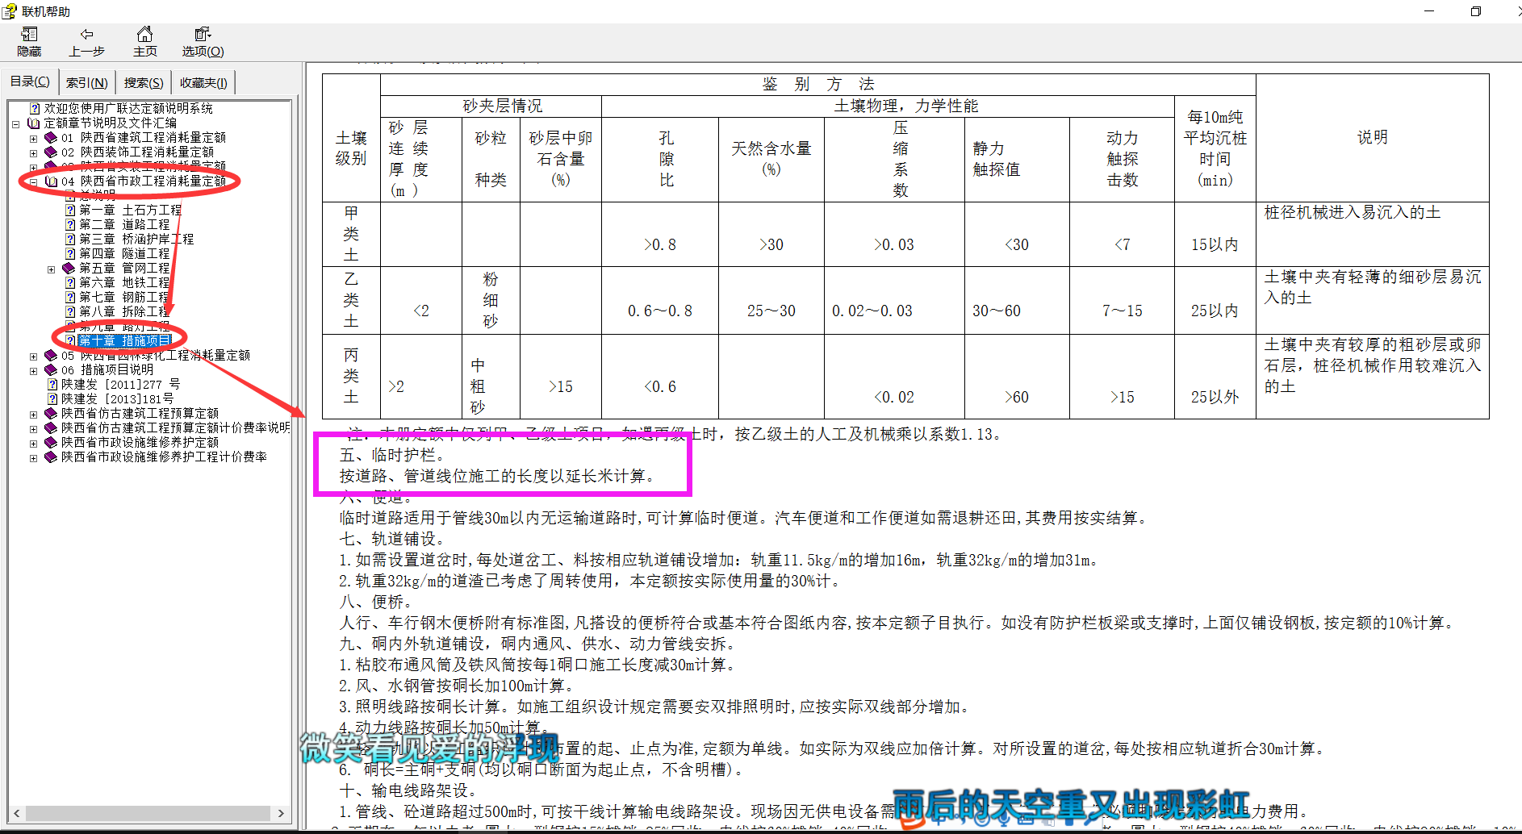Viewport: 1522px width, 834px height.
Task: Expand the 01 陕西省建筑工程消耗量定额 node
Action: coord(33,138)
